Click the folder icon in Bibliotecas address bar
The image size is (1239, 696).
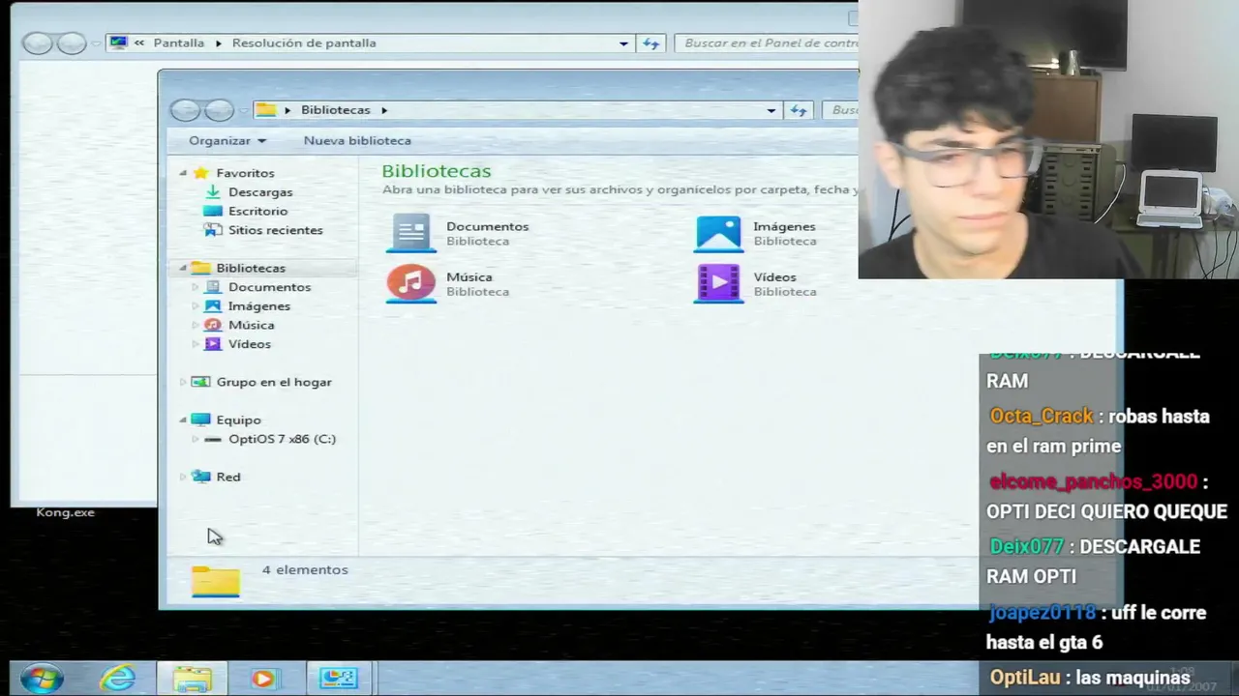pos(266,109)
